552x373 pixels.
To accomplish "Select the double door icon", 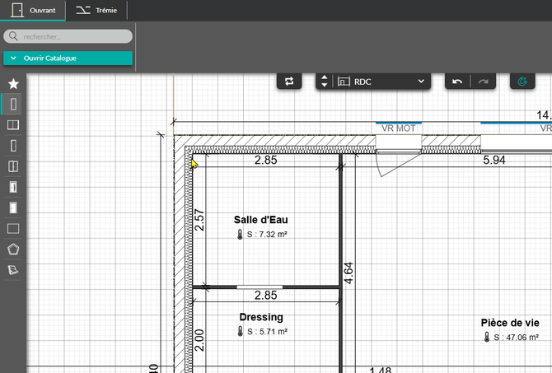I will [13, 166].
